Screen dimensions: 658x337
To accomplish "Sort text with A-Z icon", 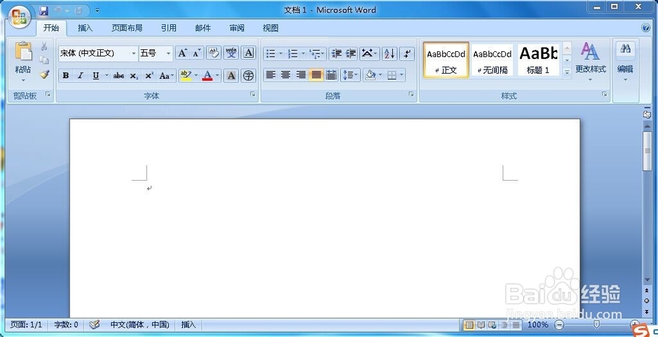I will point(390,54).
